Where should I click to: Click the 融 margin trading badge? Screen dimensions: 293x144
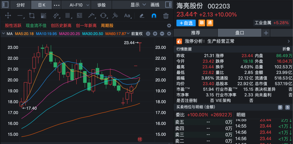click(x=201, y=23)
